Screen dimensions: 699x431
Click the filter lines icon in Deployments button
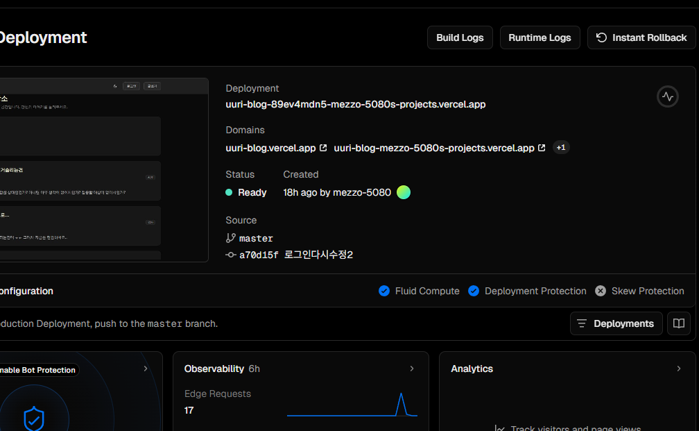coord(582,323)
